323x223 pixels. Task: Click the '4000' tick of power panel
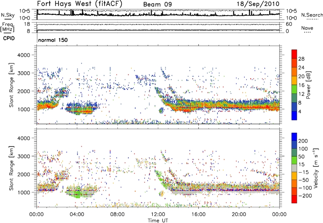23,55
